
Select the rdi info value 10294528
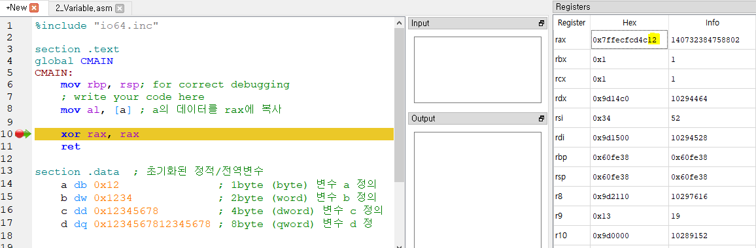coord(712,138)
